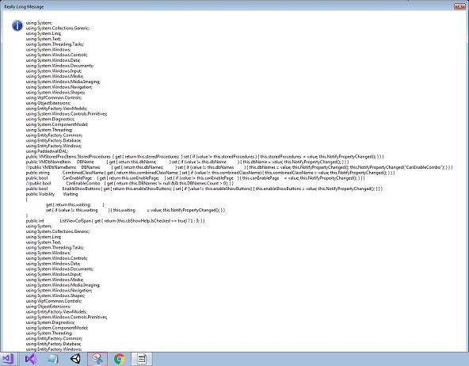469x366 pixels.
Task: Click the ListViewColSpan property line
Action: point(115,221)
